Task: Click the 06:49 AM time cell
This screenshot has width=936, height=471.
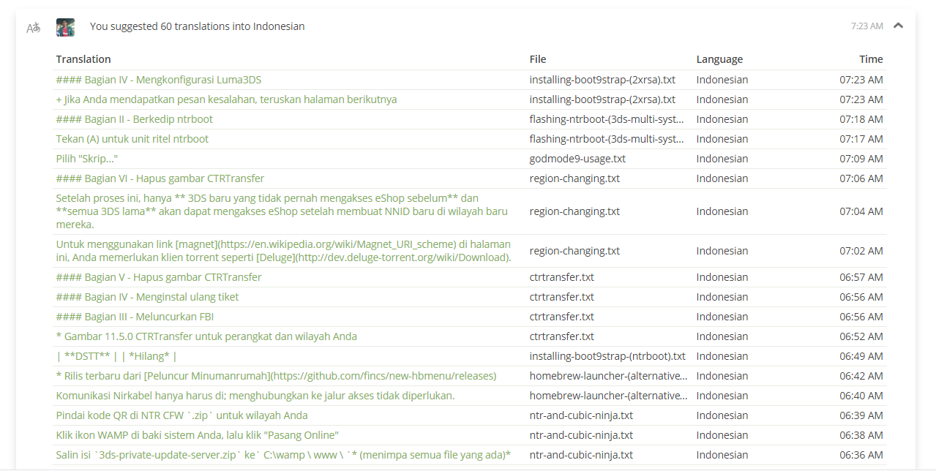Action: click(861, 356)
